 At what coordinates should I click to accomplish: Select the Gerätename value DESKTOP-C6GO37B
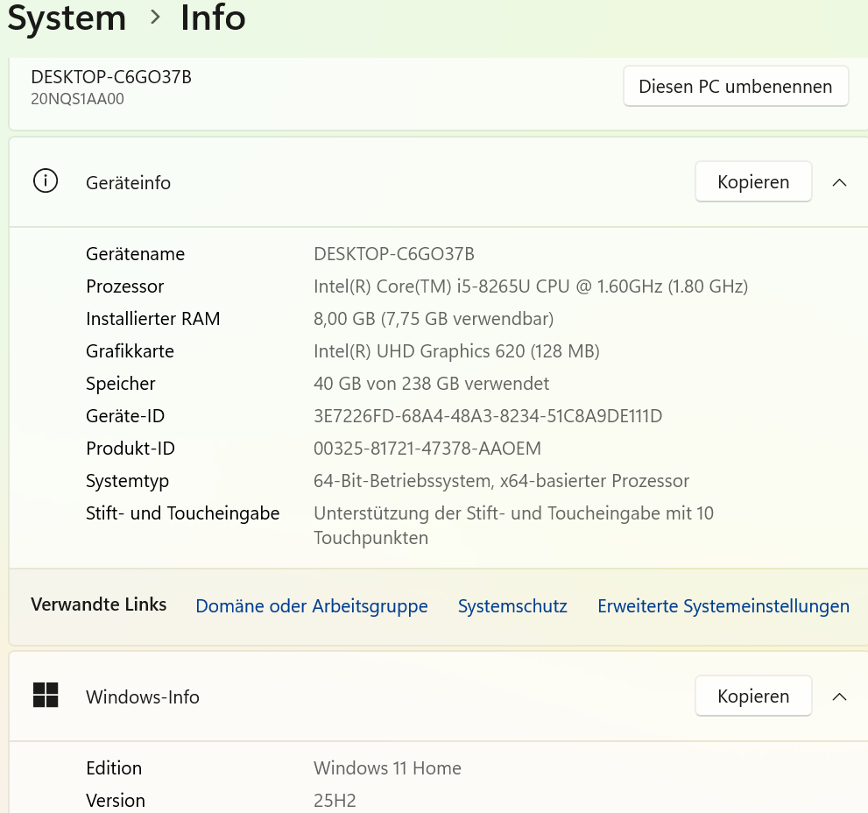[394, 254]
